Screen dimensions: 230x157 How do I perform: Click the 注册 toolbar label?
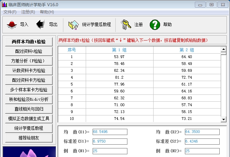coord(138,24)
